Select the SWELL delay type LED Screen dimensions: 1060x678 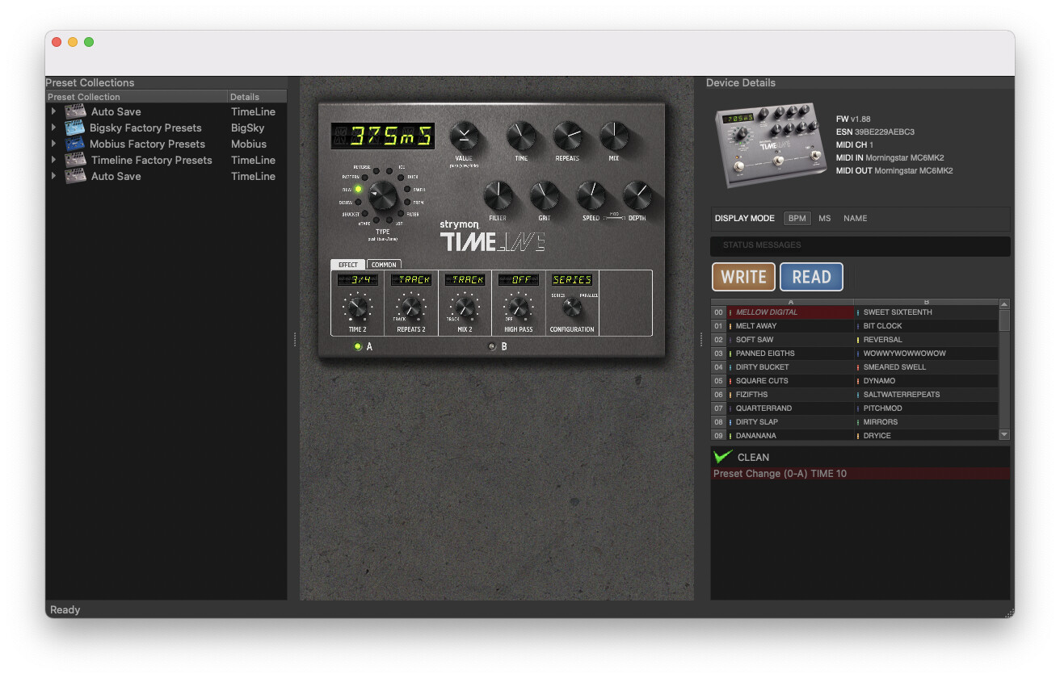(407, 190)
